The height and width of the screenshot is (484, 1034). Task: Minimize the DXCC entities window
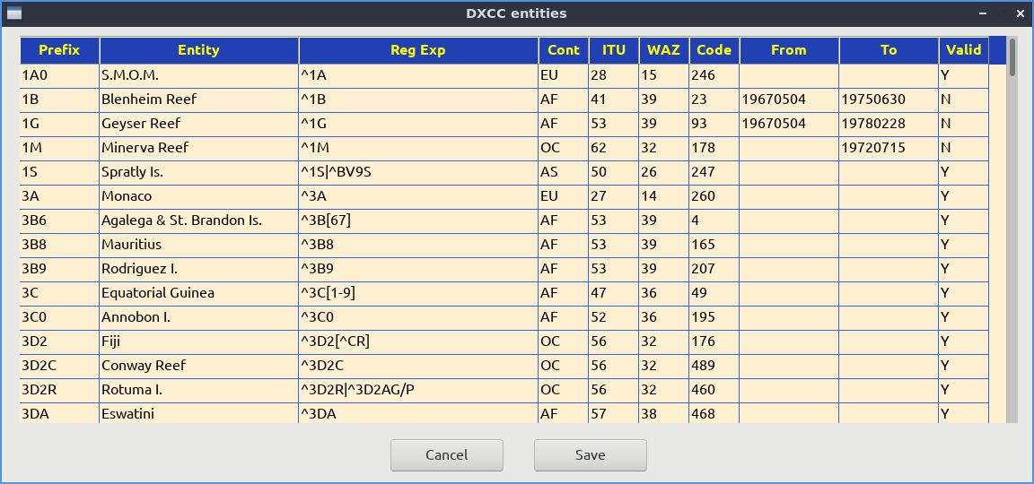(982, 13)
